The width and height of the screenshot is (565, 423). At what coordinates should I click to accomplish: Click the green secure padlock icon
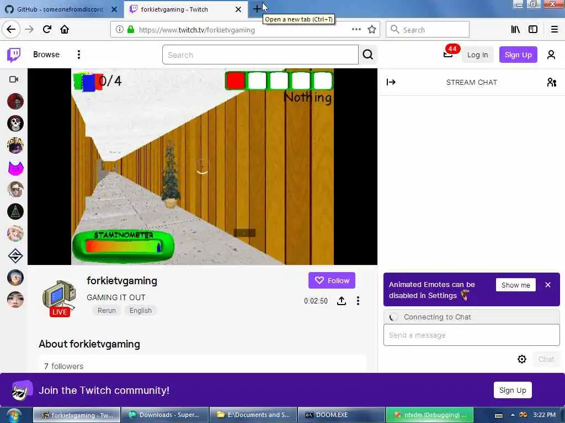(131, 30)
